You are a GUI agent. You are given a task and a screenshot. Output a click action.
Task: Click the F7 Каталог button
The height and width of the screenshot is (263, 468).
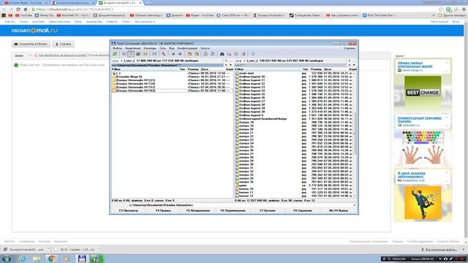point(268,210)
